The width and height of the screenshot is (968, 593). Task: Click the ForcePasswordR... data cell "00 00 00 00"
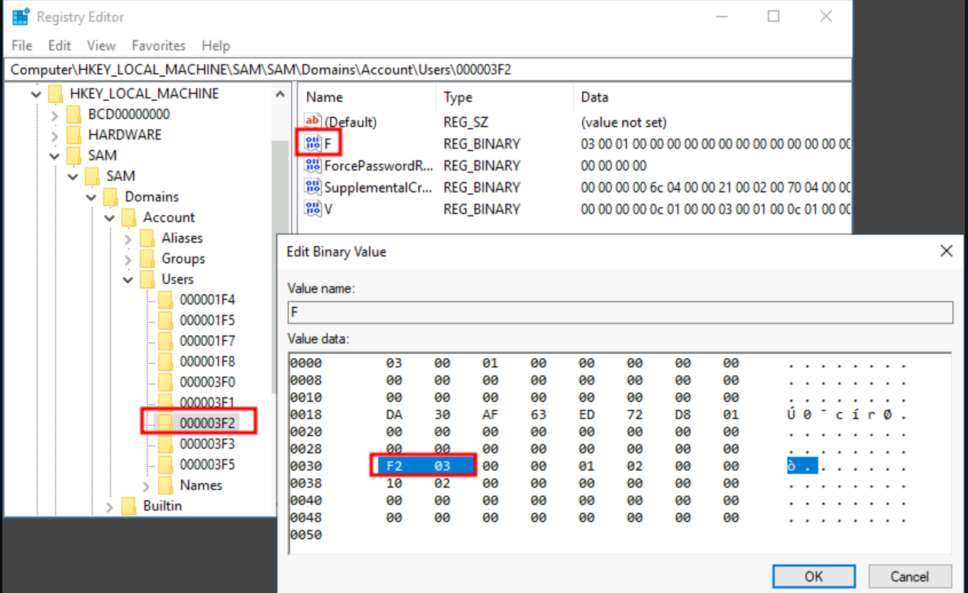click(613, 166)
